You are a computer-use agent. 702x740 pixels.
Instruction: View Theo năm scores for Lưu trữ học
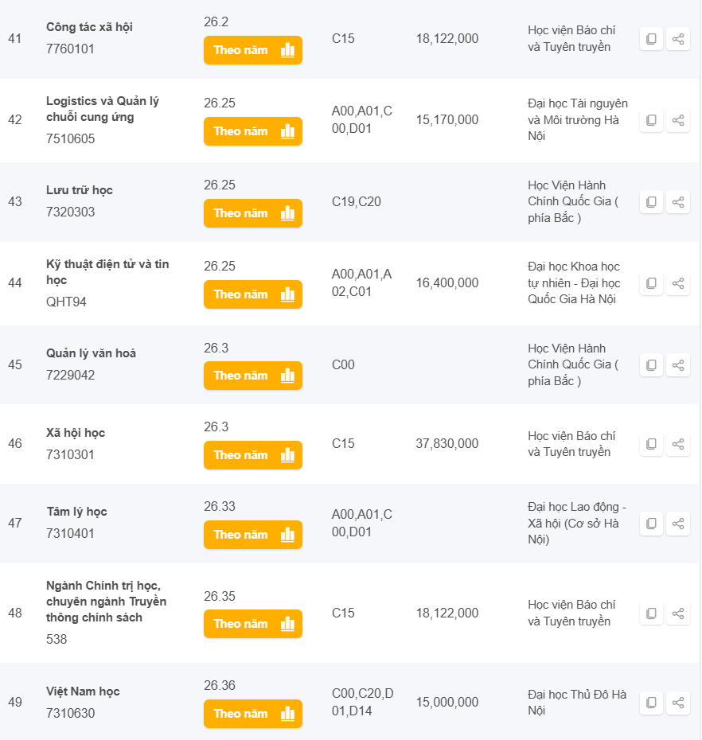(253, 213)
